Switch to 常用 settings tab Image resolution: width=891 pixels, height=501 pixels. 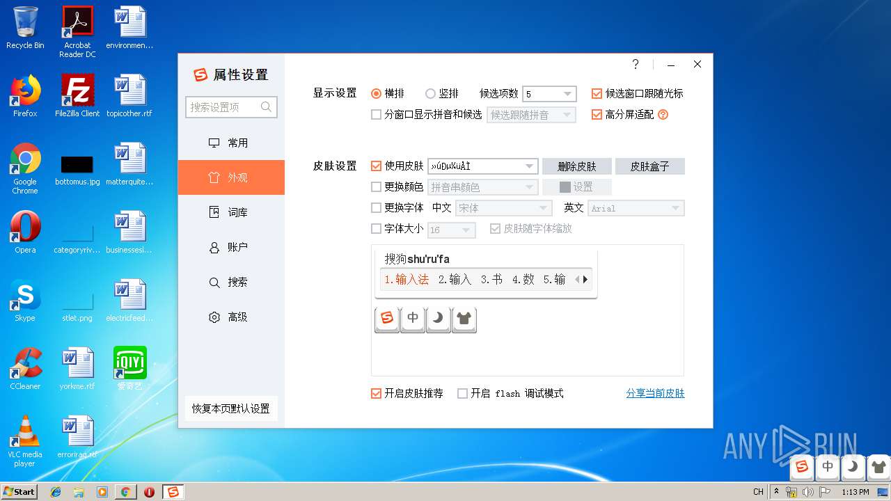tap(231, 143)
